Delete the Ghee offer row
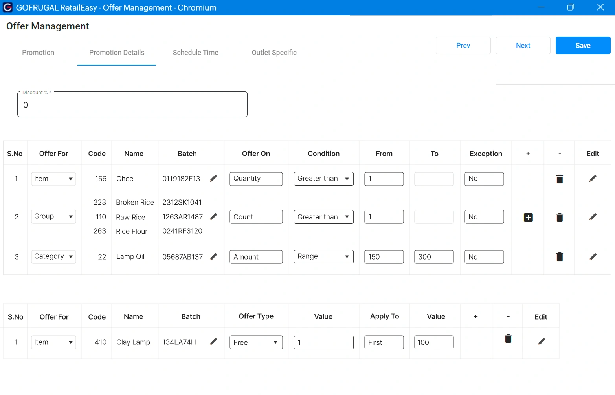615x395 pixels. (559, 179)
